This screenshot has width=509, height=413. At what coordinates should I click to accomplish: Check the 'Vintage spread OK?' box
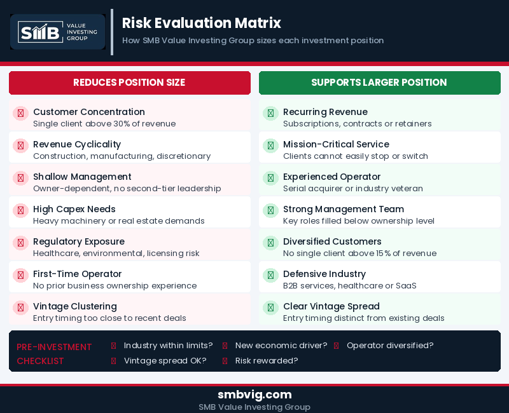tap(113, 361)
